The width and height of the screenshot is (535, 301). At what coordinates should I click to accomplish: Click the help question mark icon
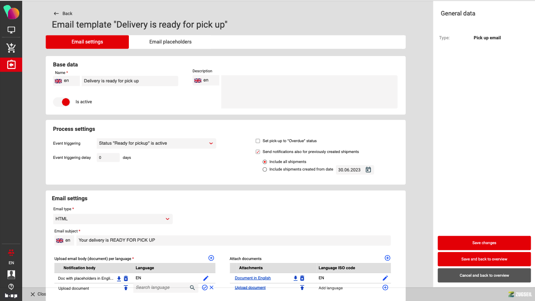click(x=11, y=287)
